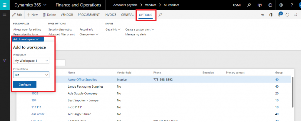Click phone number 773-998-8892
The width and height of the screenshot is (301, 122).
[x=163, y=80]
